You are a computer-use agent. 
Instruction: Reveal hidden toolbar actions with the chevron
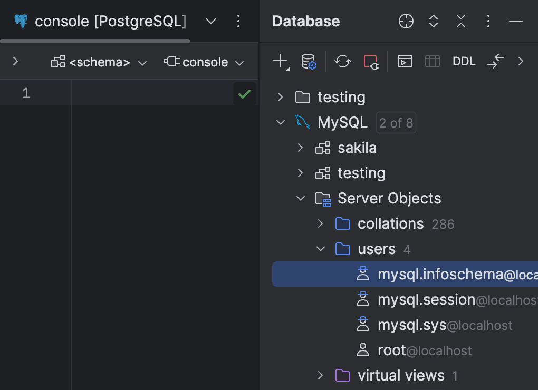tap(521, 61)
